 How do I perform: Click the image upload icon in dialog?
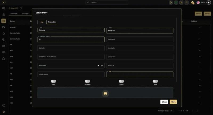pos(105,94)
